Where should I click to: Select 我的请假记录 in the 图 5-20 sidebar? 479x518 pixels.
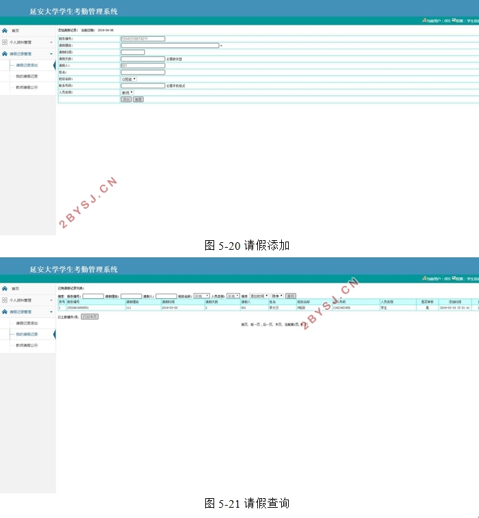(27, 77)
